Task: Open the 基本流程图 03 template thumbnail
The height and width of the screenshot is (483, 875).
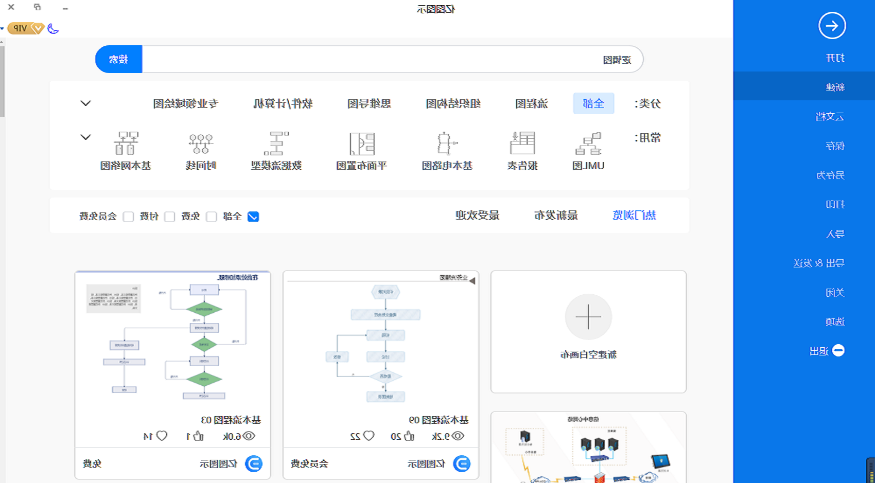Action: tap(173, 340)
